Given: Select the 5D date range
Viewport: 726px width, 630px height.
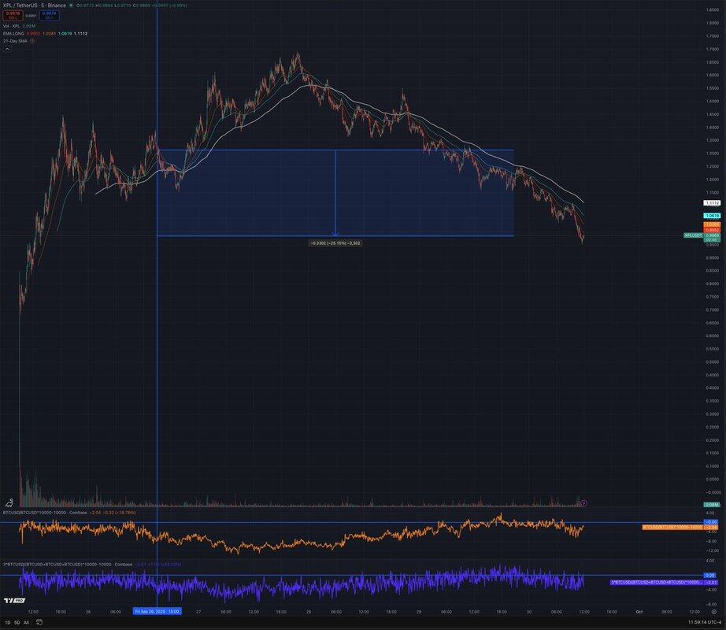Looking at the screenshot, I should pyautogui.click(x=17, y=622).
